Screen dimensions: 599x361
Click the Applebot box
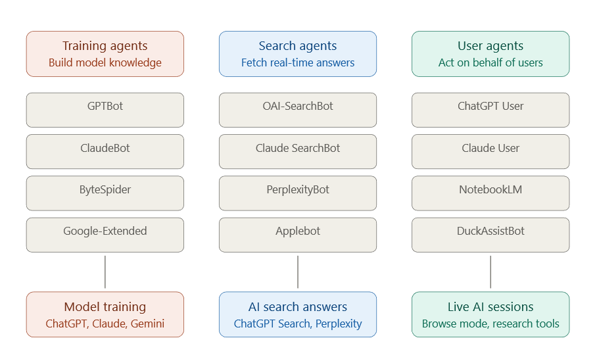pyautogui.click(x=298, y=235)
